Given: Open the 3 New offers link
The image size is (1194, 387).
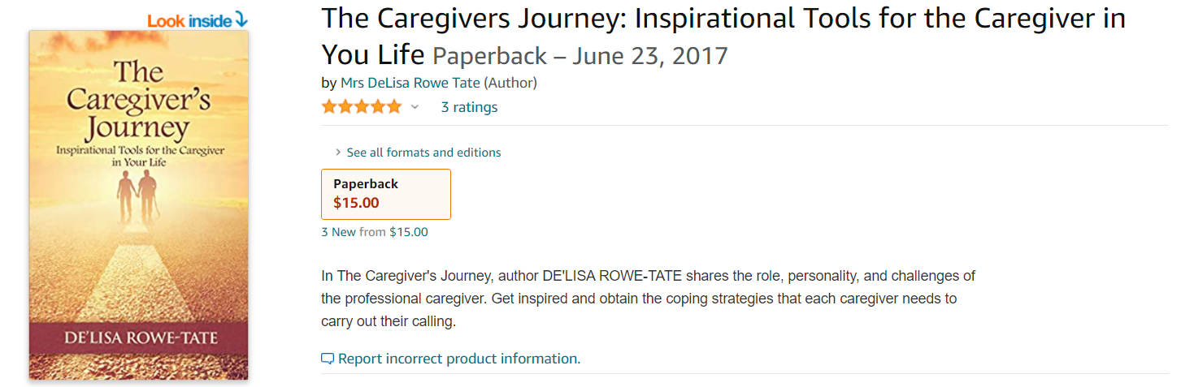Looking at the screenshot, I should click(x=339, y=232).
